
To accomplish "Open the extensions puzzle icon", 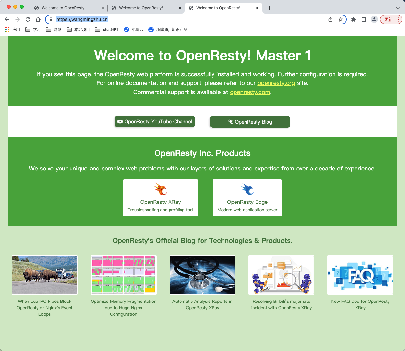I will [354, 19].
